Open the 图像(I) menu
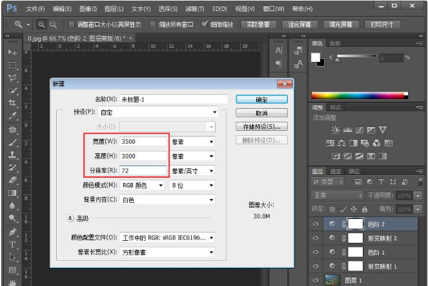The image size is (428, 286). pos(89,9)
